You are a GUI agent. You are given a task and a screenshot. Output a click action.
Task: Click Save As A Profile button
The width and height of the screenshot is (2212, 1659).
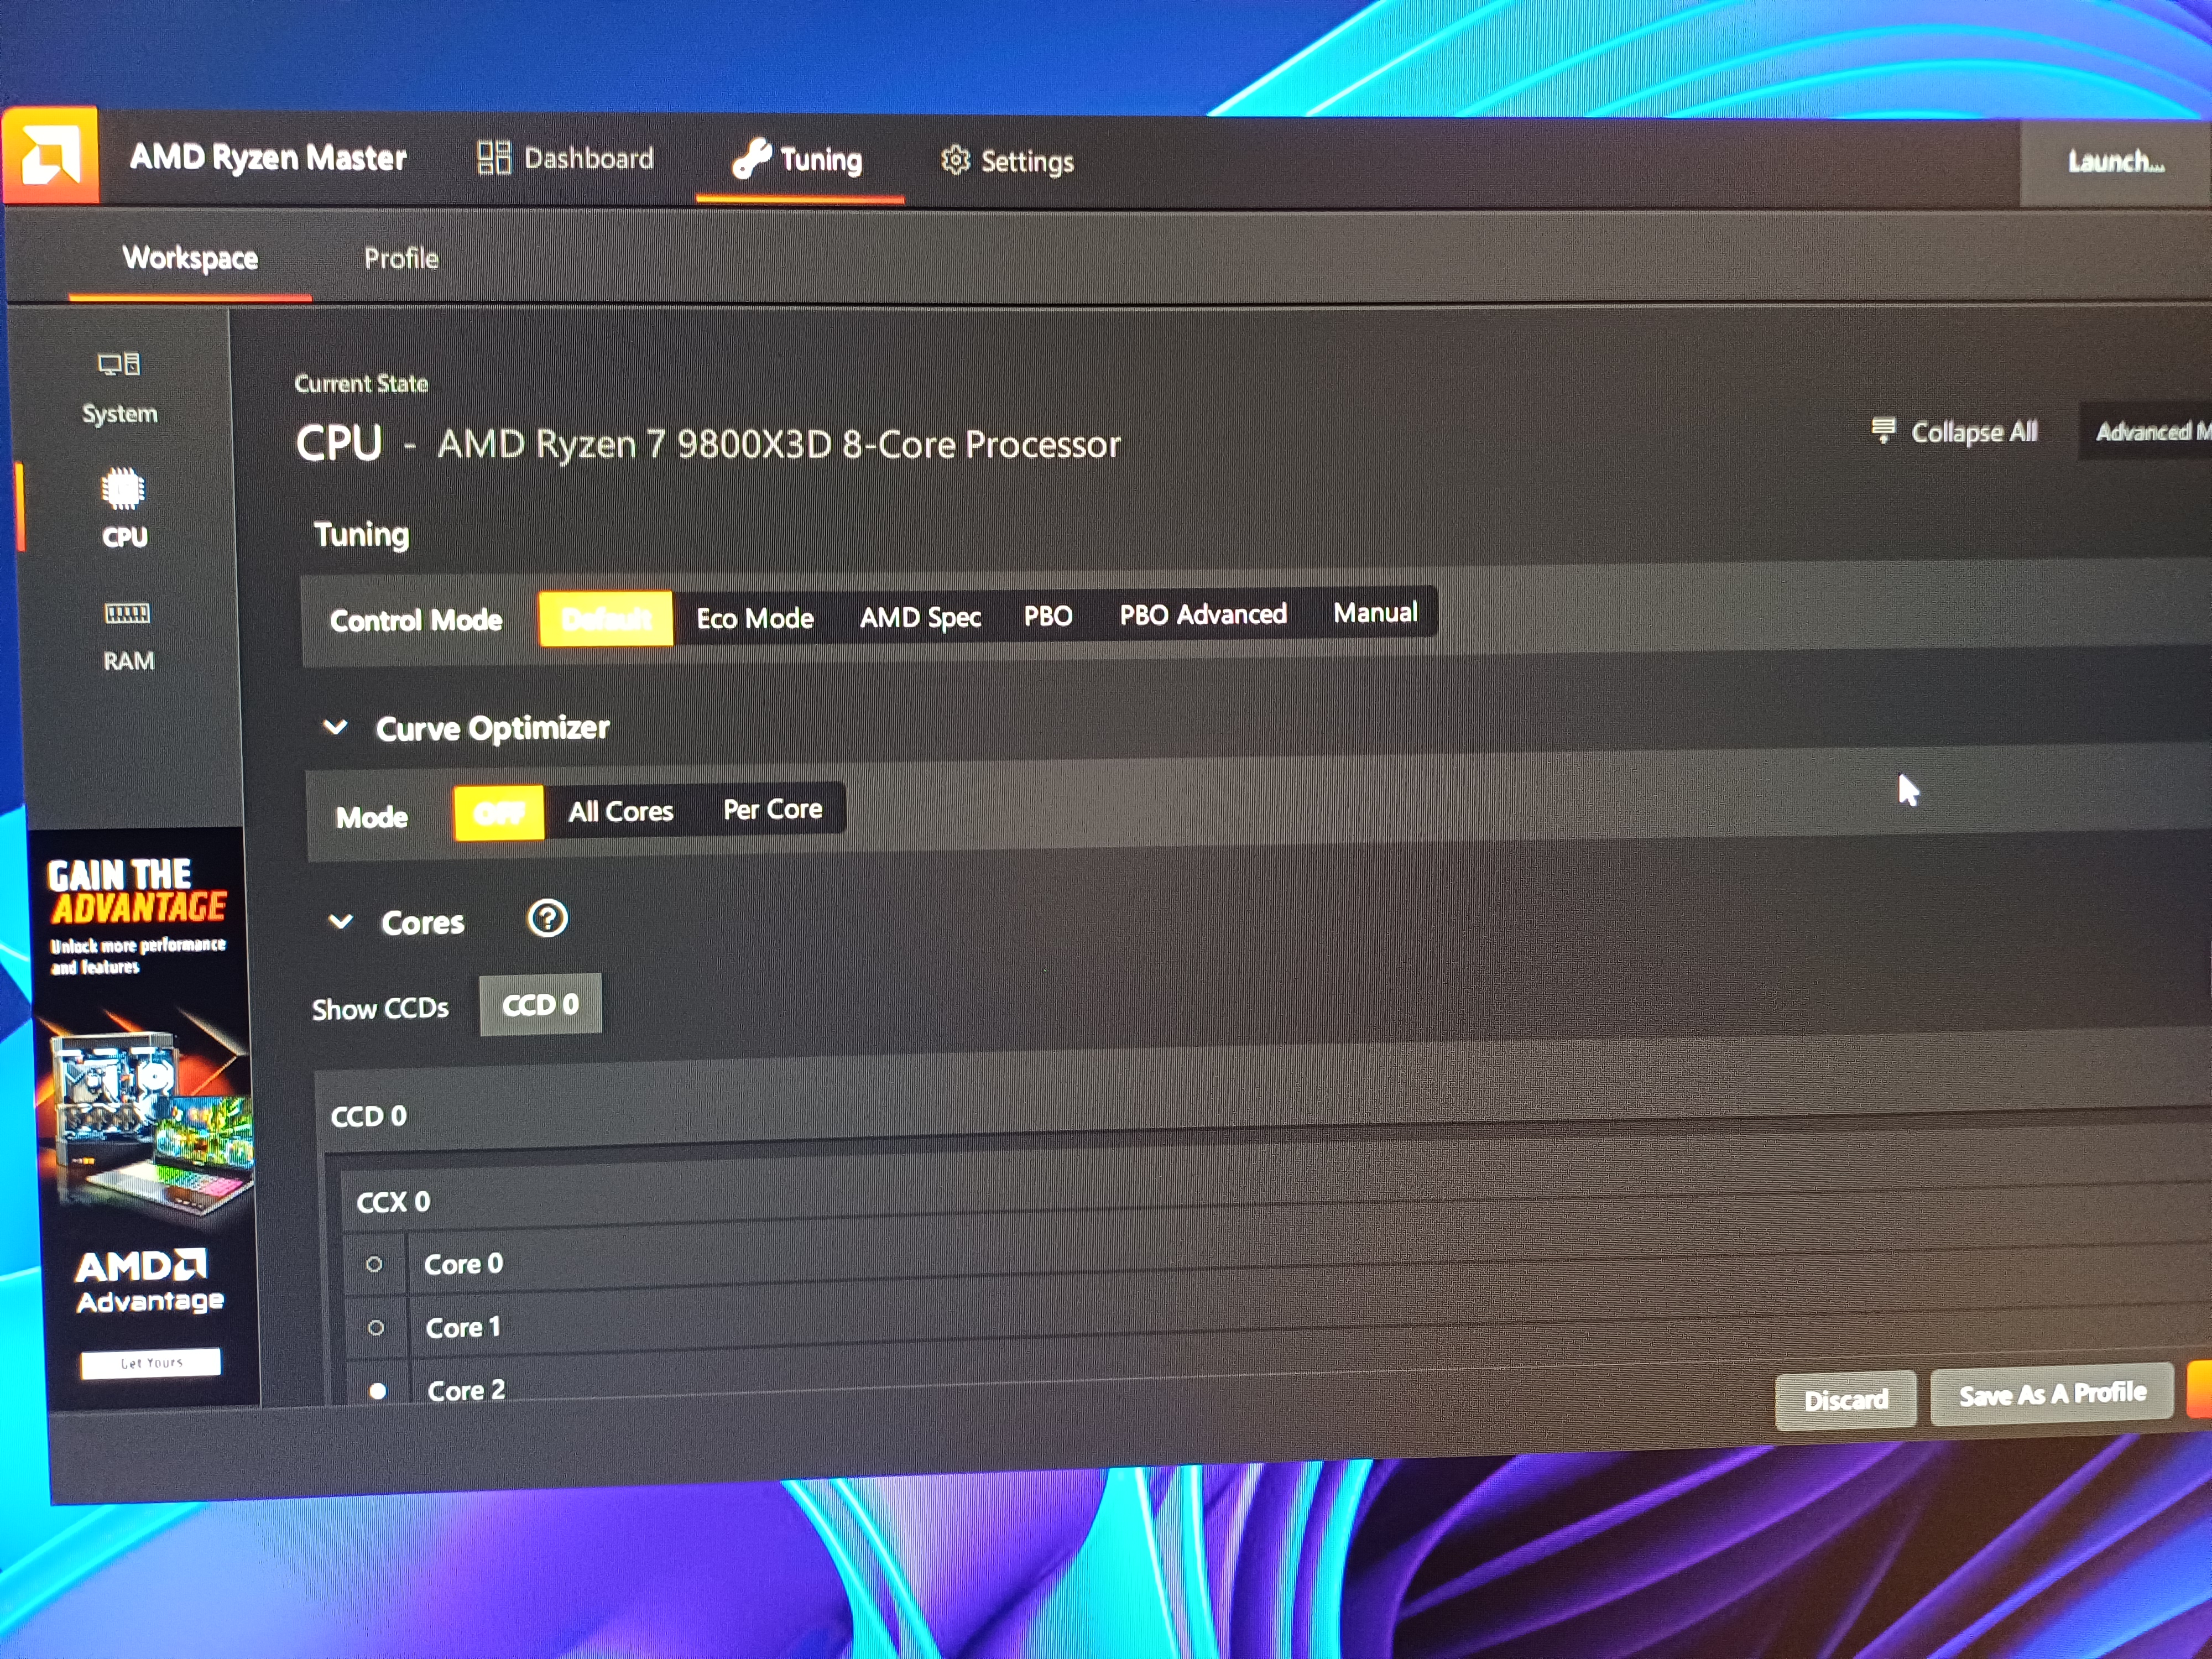2051,1394
